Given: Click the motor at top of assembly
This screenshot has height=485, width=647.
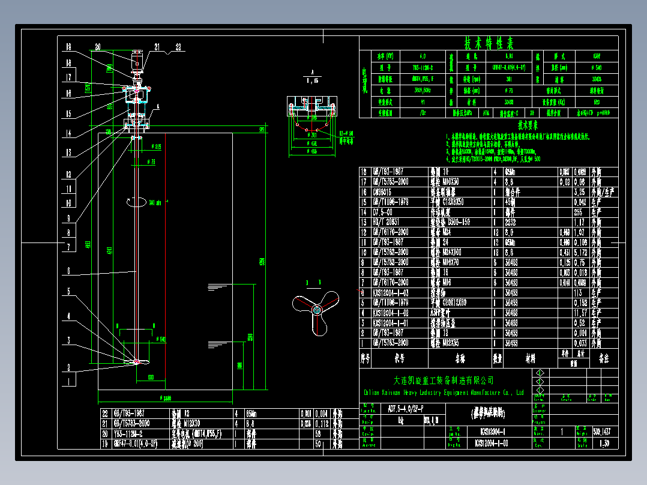Looking at the screenshot, I should pos(137,61).
